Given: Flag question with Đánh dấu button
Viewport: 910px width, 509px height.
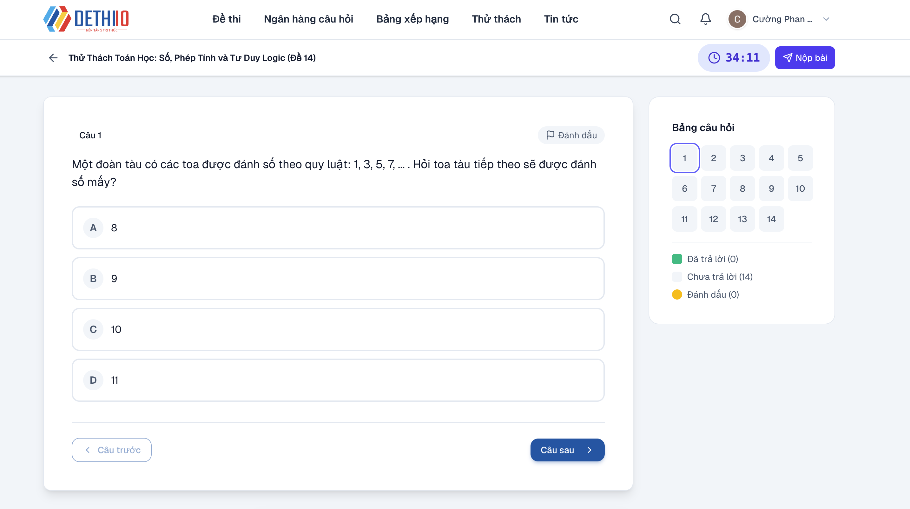Looking at the screenshot, I should 571,135.
